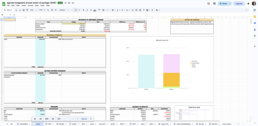This screenshot has height=126, width=258.
Task: Open the Insert menu
Action: point(24,5)
